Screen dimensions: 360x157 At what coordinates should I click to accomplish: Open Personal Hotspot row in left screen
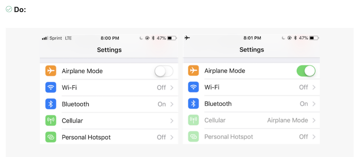(x=109, y=137)
